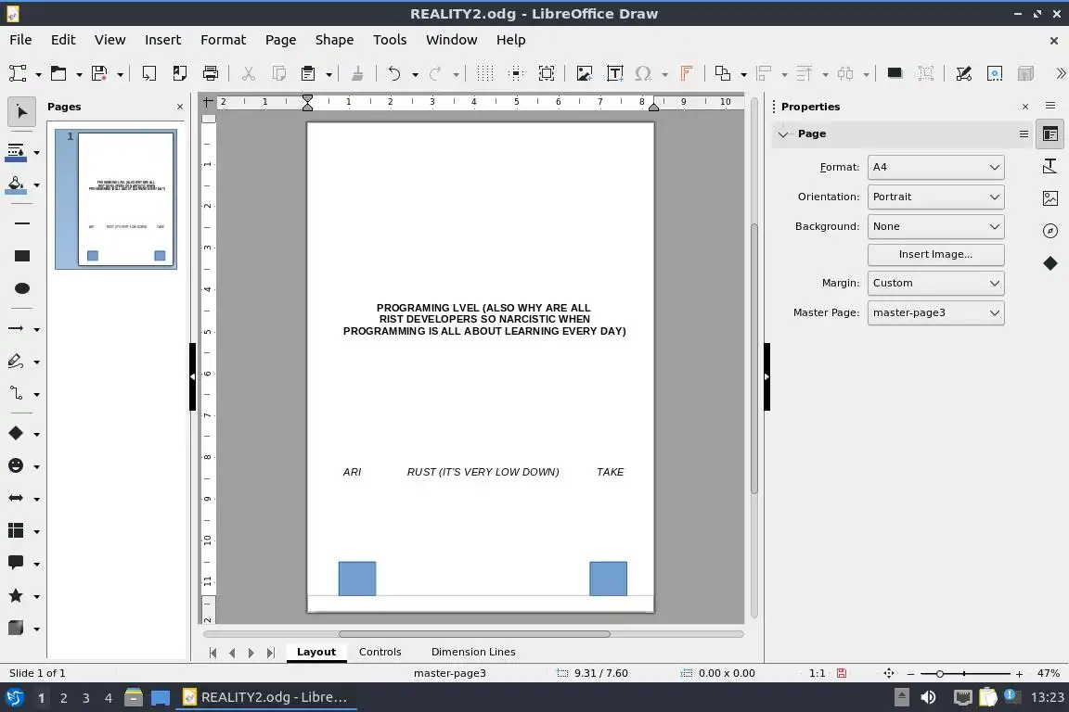Click the Insert Text Box icon

tap(615, 73)
